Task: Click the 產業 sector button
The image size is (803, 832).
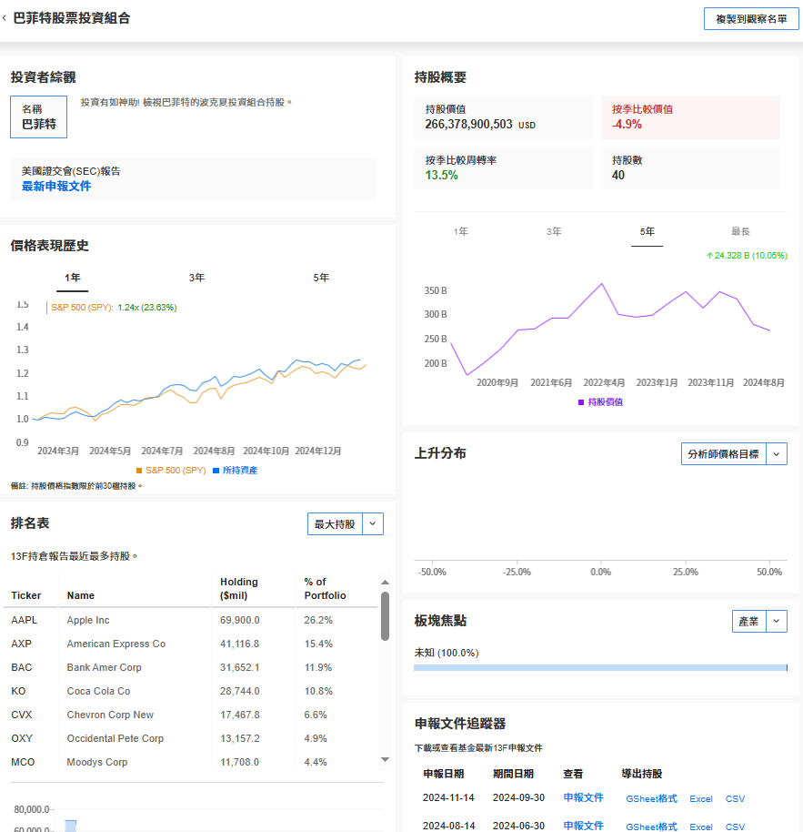Action: click(749, 622)
